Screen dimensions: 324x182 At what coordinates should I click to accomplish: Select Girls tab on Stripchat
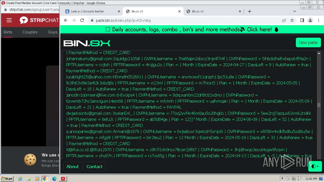(x=8, y=32)
